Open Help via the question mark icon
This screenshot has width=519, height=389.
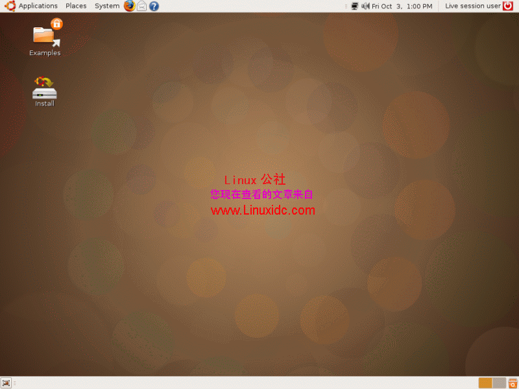click(x=154, y=6)
